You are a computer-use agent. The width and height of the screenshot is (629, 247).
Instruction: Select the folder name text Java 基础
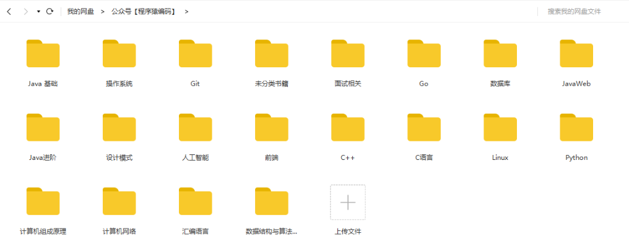(x=43, y=83)
